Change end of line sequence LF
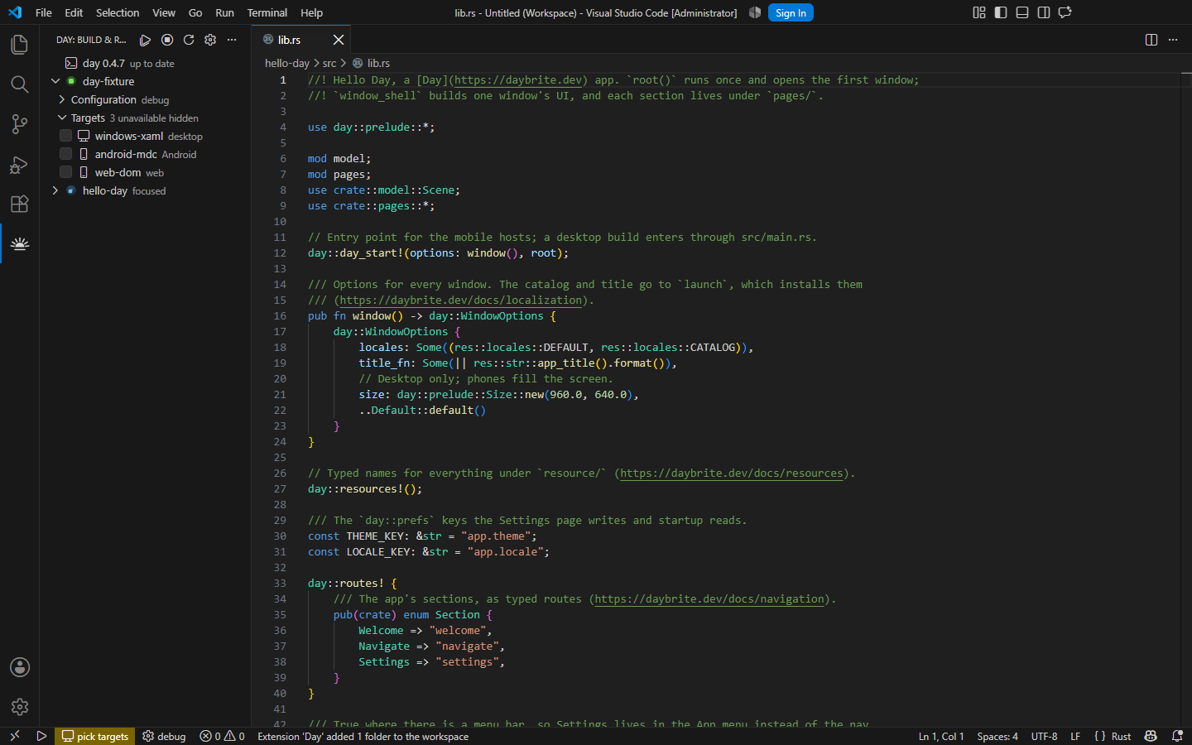The width and height of the screenshot is (1192, 745). [x=1075, y=736]
